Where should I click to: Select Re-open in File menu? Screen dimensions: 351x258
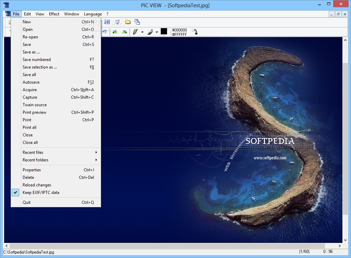click(x=56, y=37)
